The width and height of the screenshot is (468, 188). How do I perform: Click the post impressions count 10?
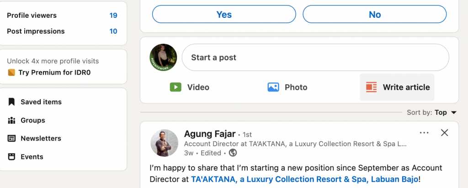tap(113, 31)
